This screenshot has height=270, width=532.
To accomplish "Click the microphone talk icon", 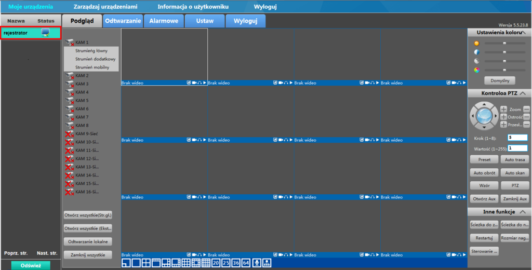I will pos(256,263).
